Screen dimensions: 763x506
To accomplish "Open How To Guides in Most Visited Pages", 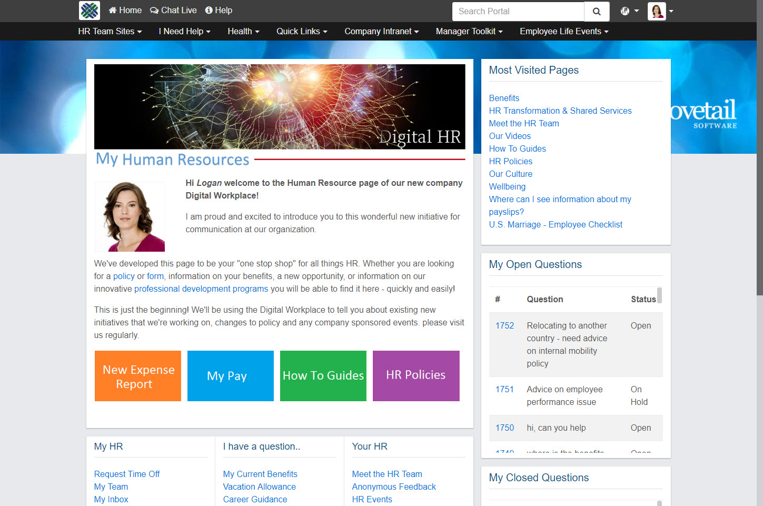I will pyautogui.click(x=517, y=149).
